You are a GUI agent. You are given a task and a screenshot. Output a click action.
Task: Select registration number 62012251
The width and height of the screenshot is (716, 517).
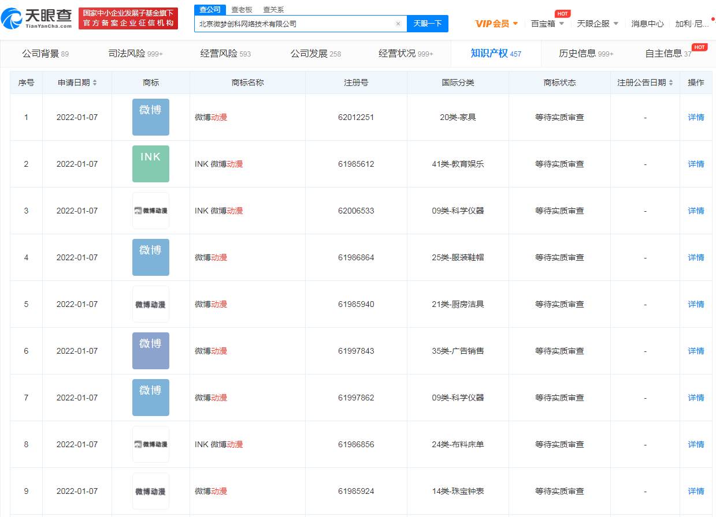pos(356,117)
